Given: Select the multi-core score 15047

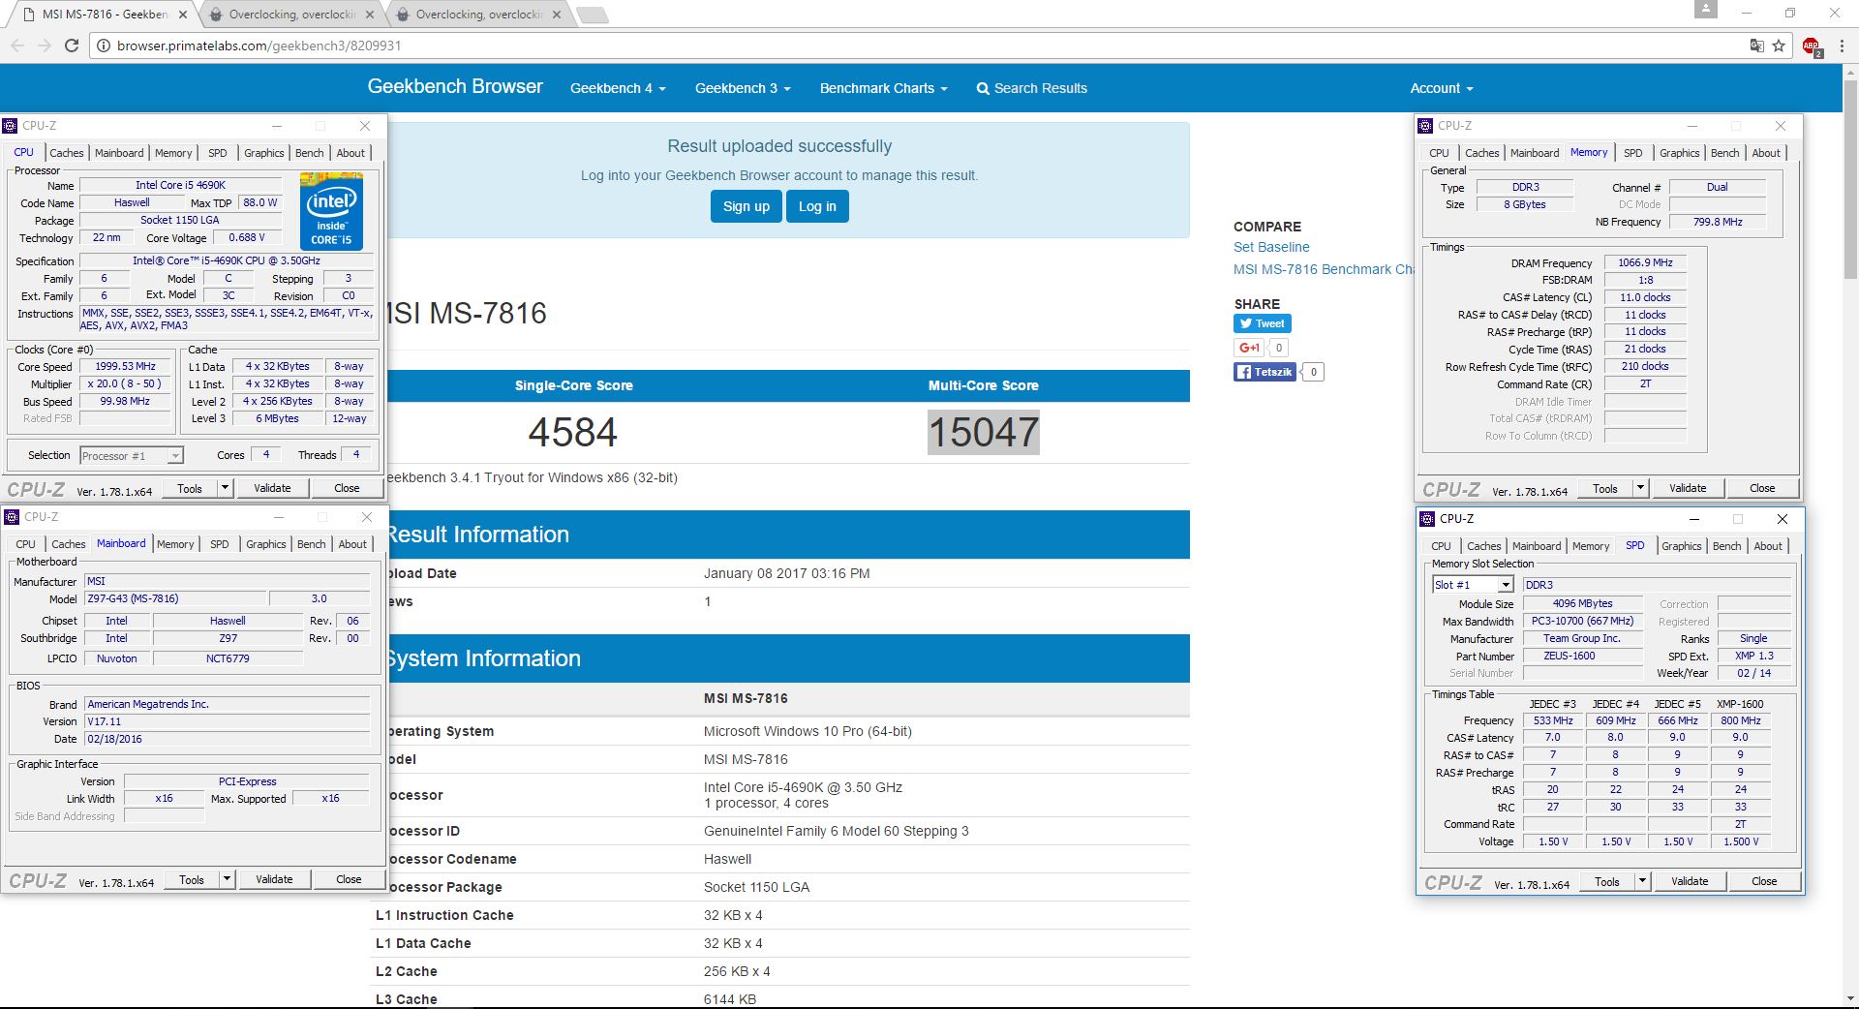Looking at the screenshot, I should click(984, 432).
